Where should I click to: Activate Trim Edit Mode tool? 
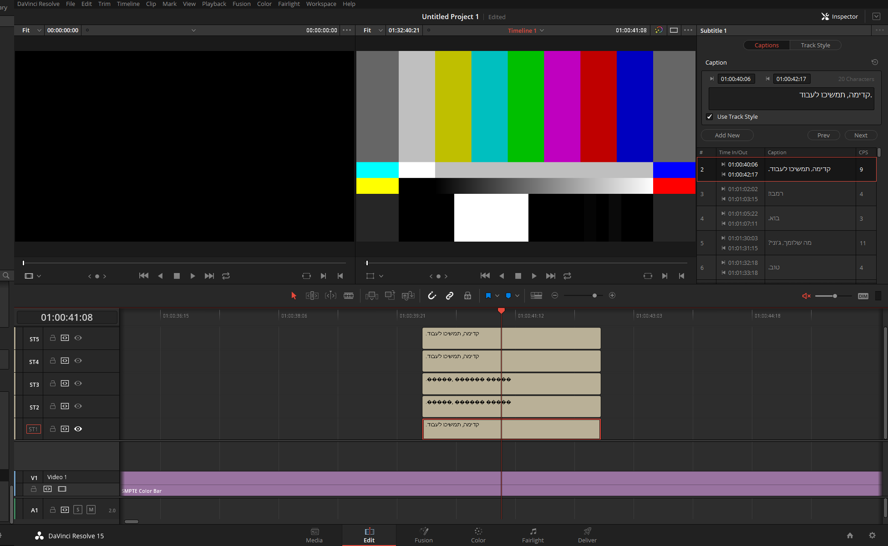click(x=312, y=296)
